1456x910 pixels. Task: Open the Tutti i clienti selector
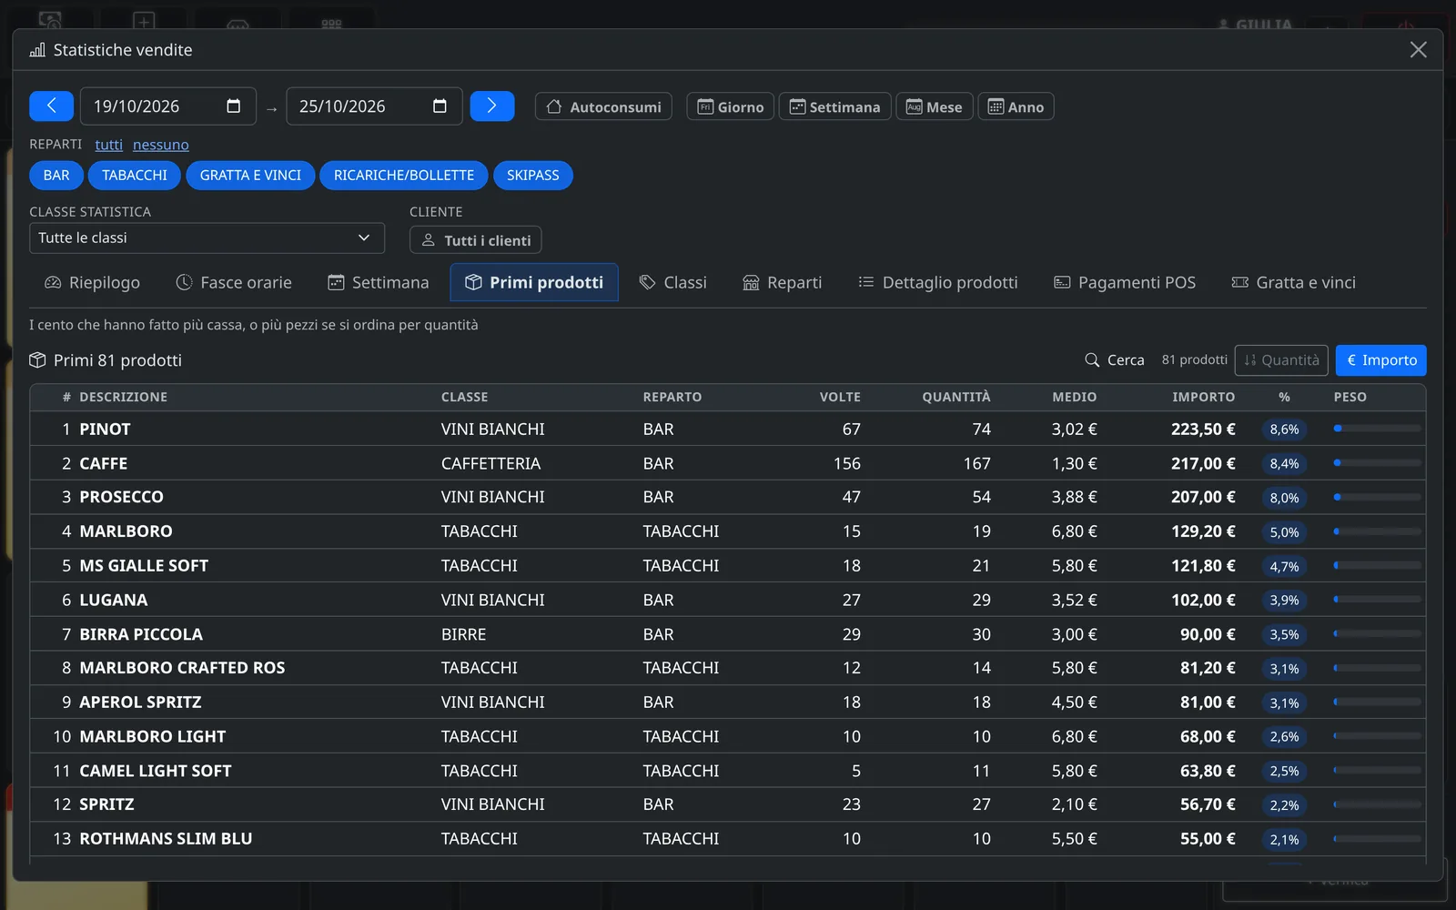[x=476, y=241]
